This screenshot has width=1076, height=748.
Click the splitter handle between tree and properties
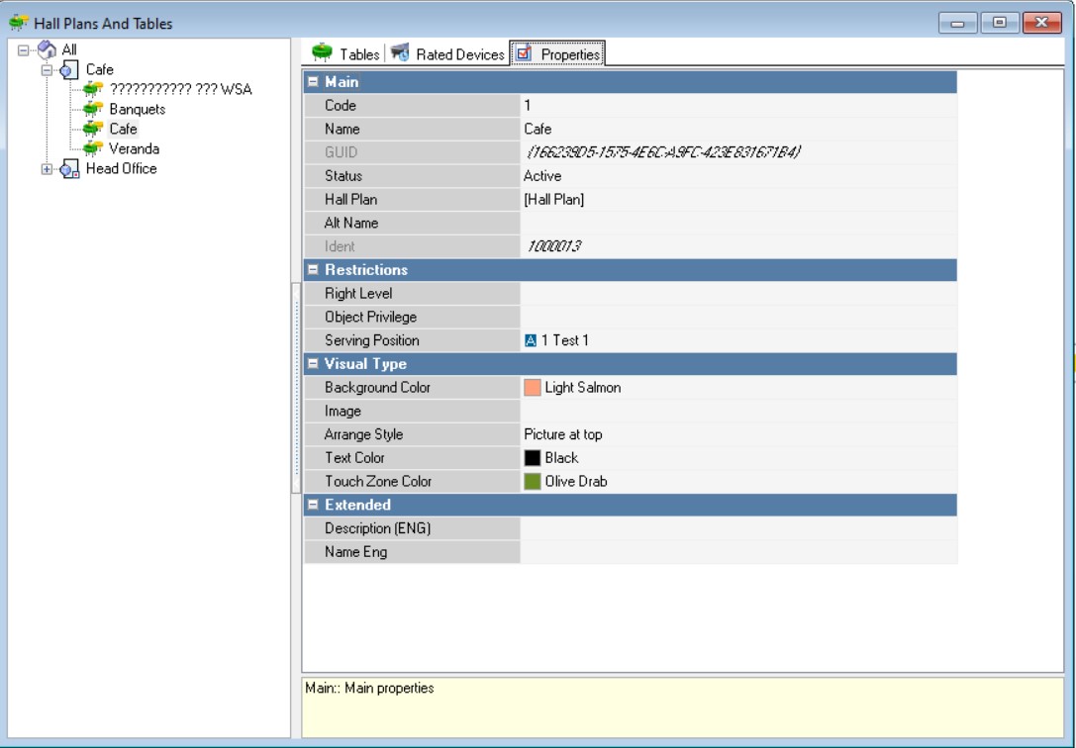tap(296, 388)
